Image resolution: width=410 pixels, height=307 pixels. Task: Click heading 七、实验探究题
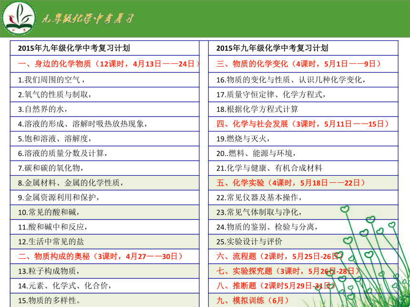(303, 271)
